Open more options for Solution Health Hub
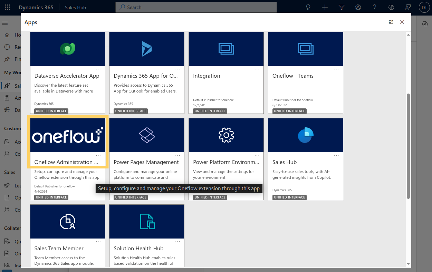 coord(178,242)
